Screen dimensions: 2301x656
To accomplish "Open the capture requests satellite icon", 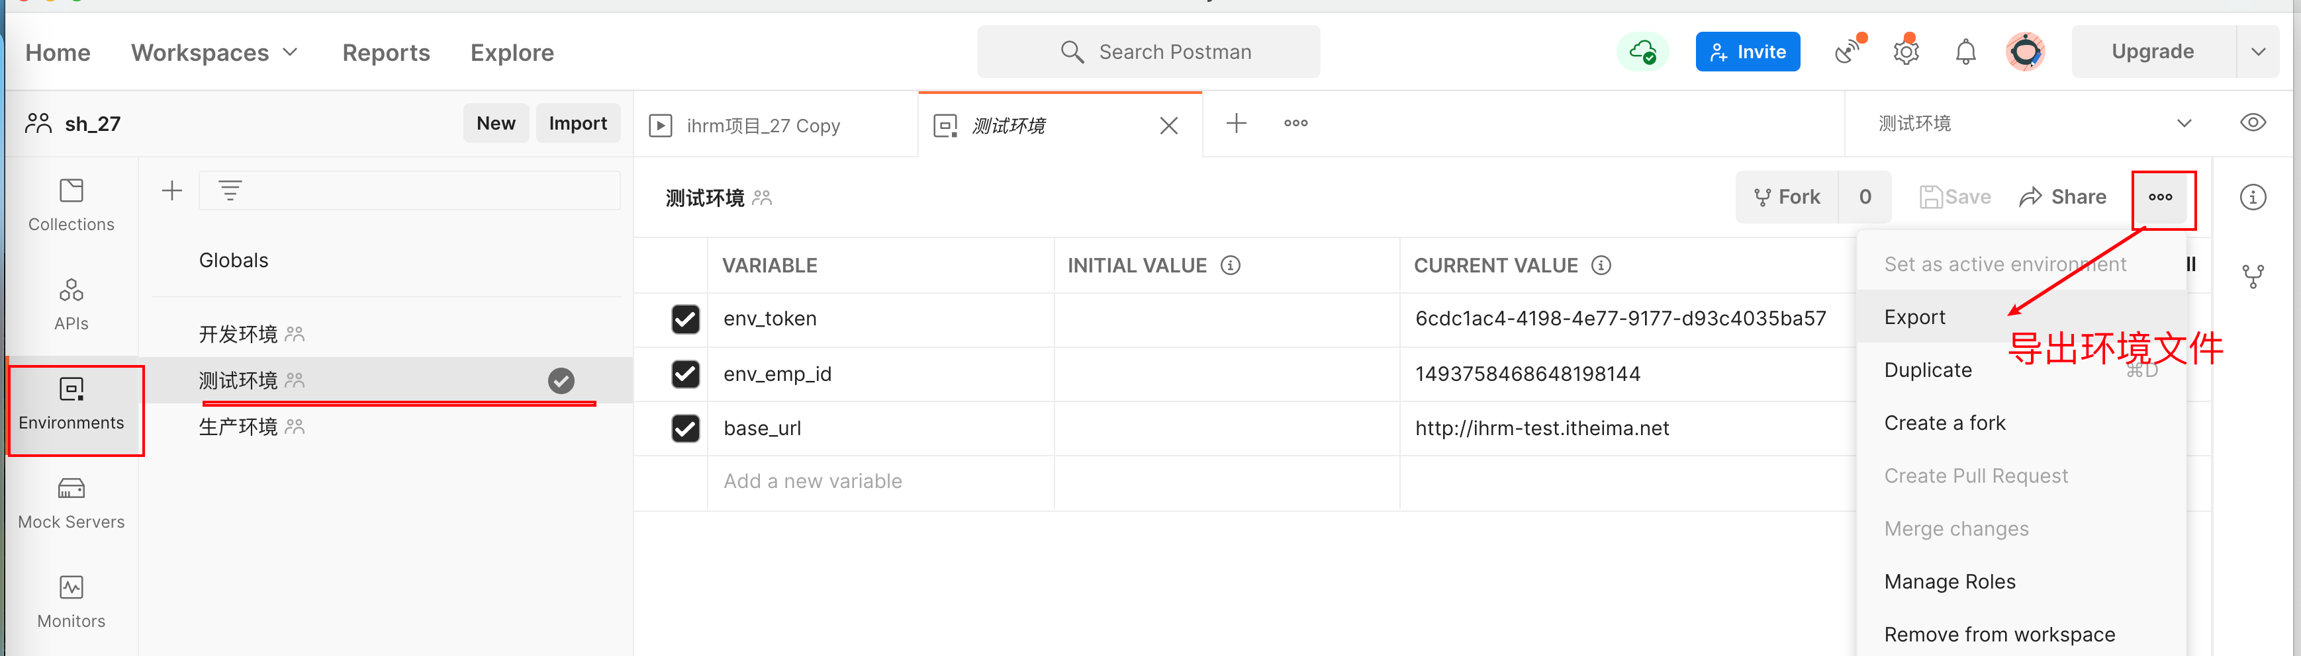I will tap(1848, 51).
